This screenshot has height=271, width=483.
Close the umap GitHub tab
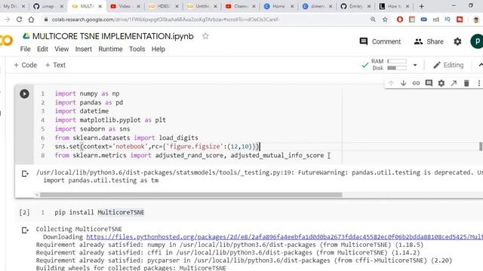(x=61, y=6)
